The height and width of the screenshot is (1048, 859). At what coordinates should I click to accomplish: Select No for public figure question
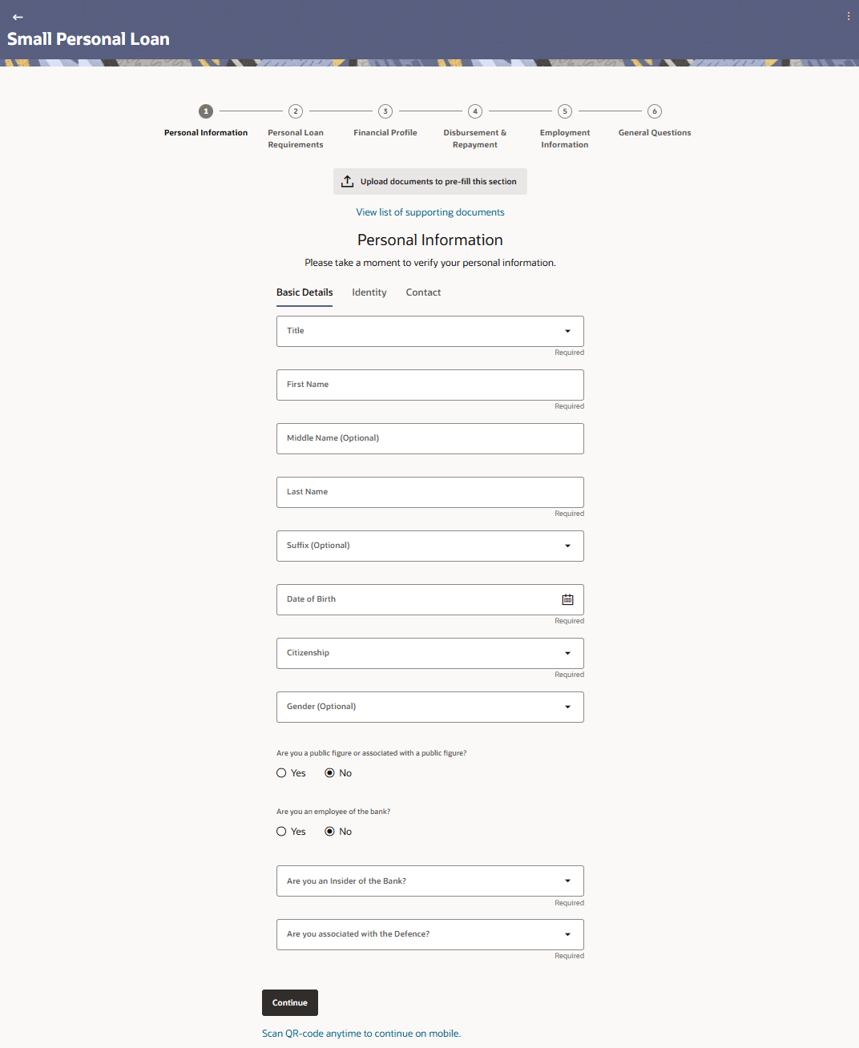(329, 773)
